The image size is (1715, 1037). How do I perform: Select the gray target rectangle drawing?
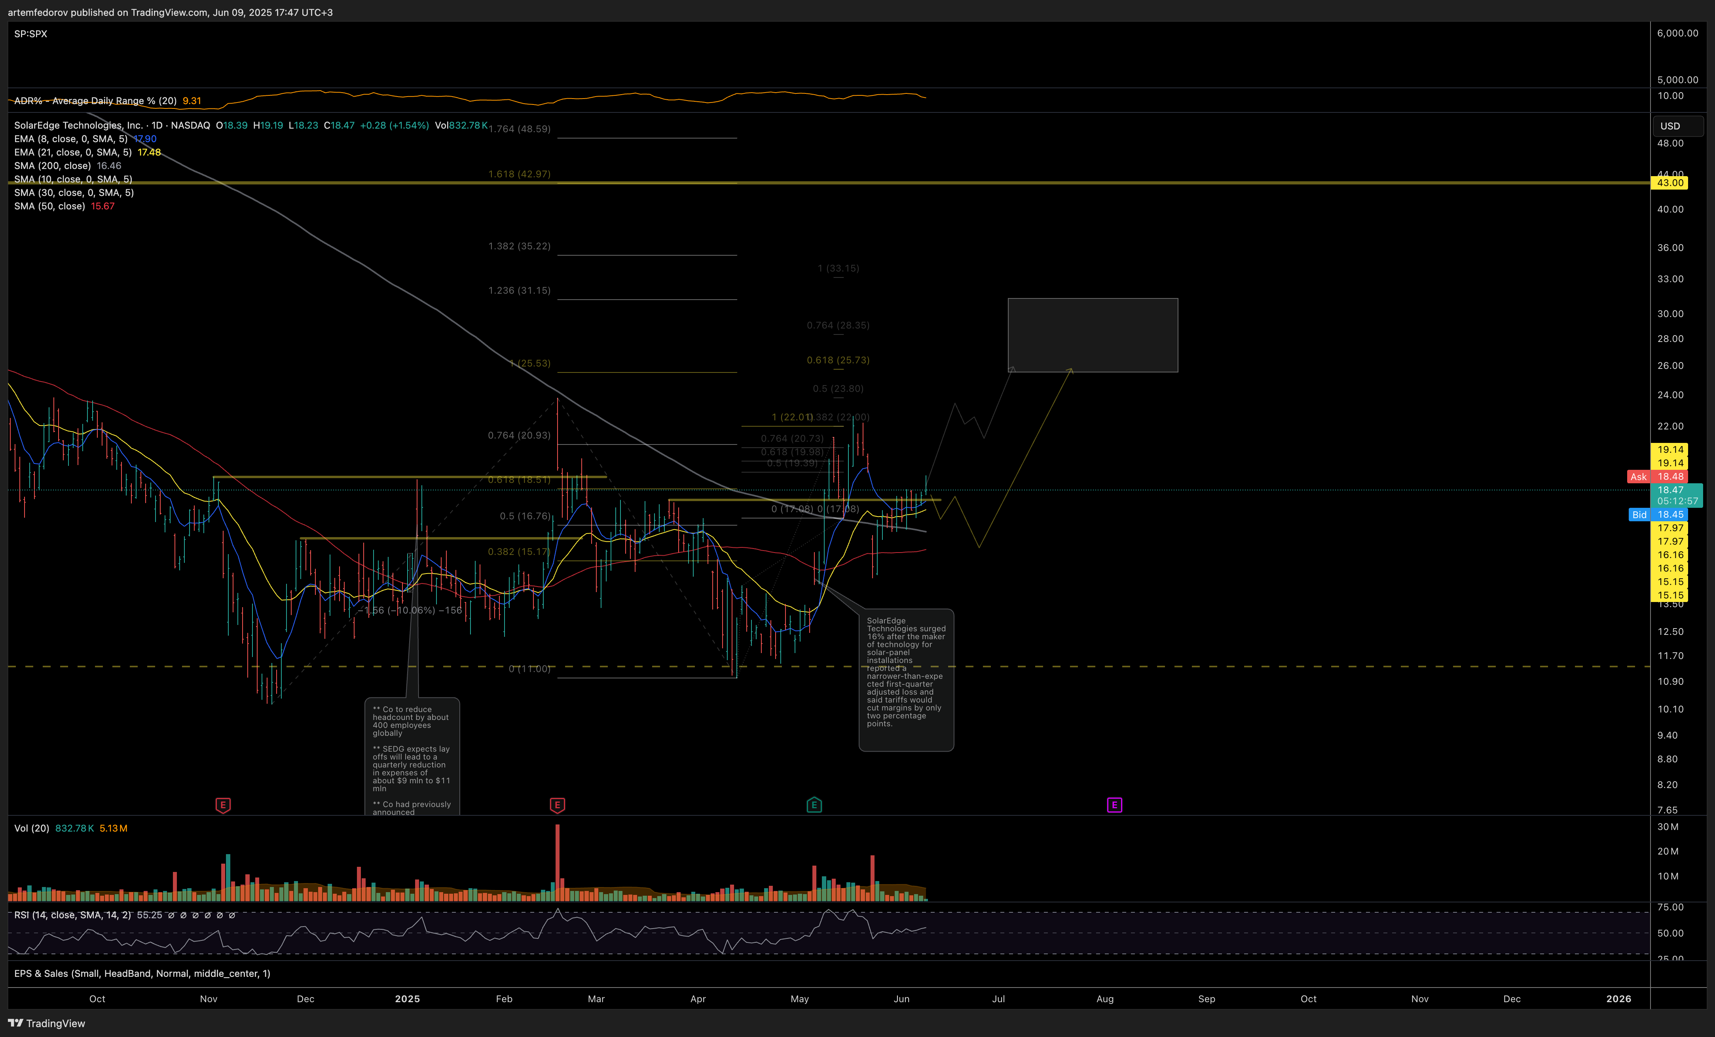1093,336
